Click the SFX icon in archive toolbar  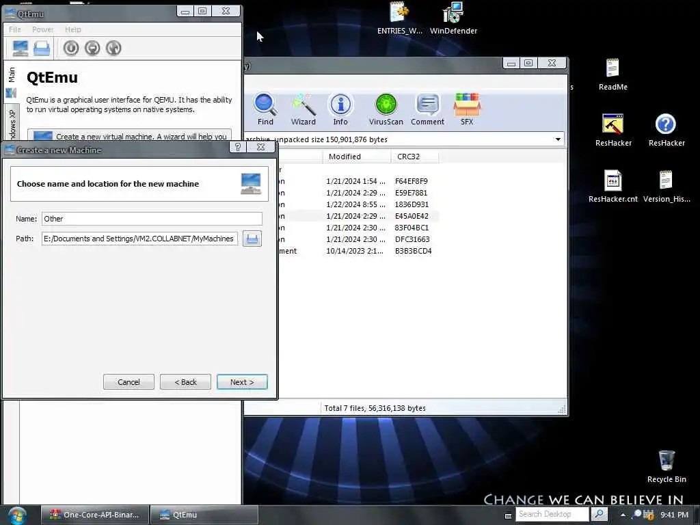pyautogui.click(x=466, y=109)
